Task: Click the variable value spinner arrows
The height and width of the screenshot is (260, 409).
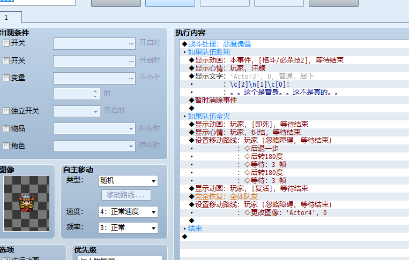Action: coord(96,94)
